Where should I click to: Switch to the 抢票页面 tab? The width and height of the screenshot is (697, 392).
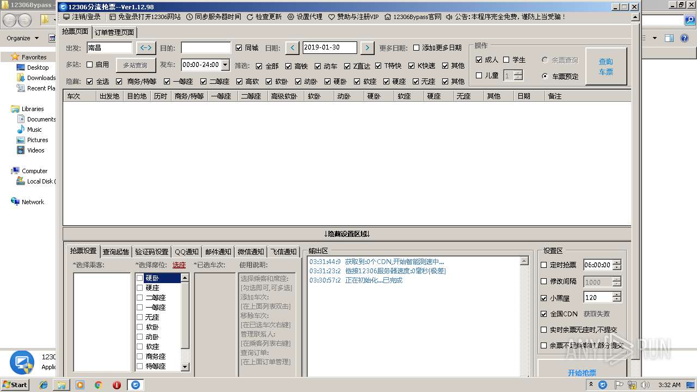point(75,32)
